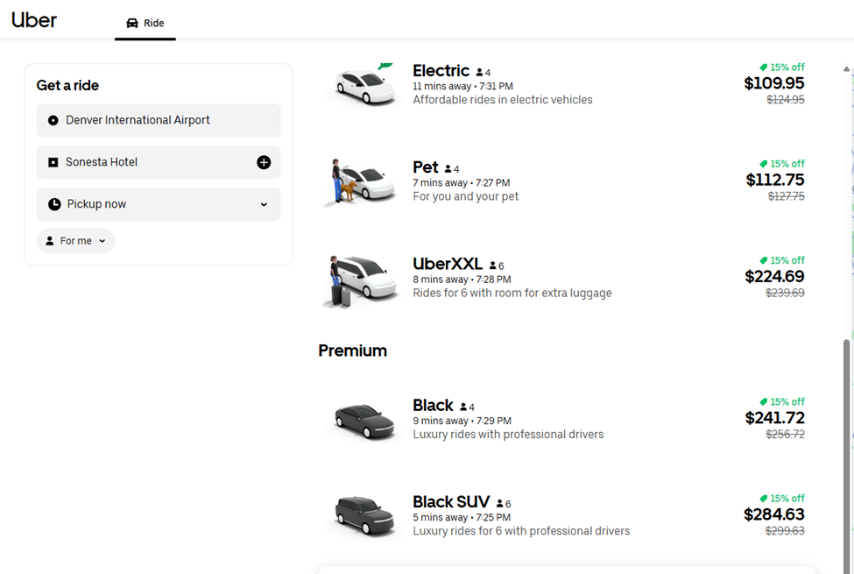Expand the Pickup now dropdown
The width and height of the screenshot is (854, 574).
click(263, 204)
